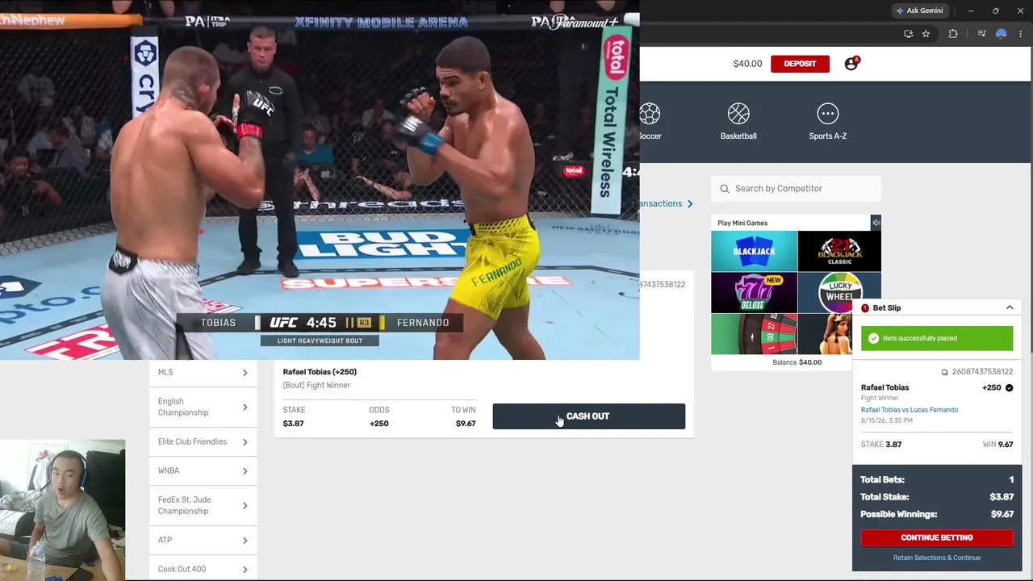Click the red bet count badge
Image resolution: width=1033 pixels, height=581 pixels.
tap(865, 308)
